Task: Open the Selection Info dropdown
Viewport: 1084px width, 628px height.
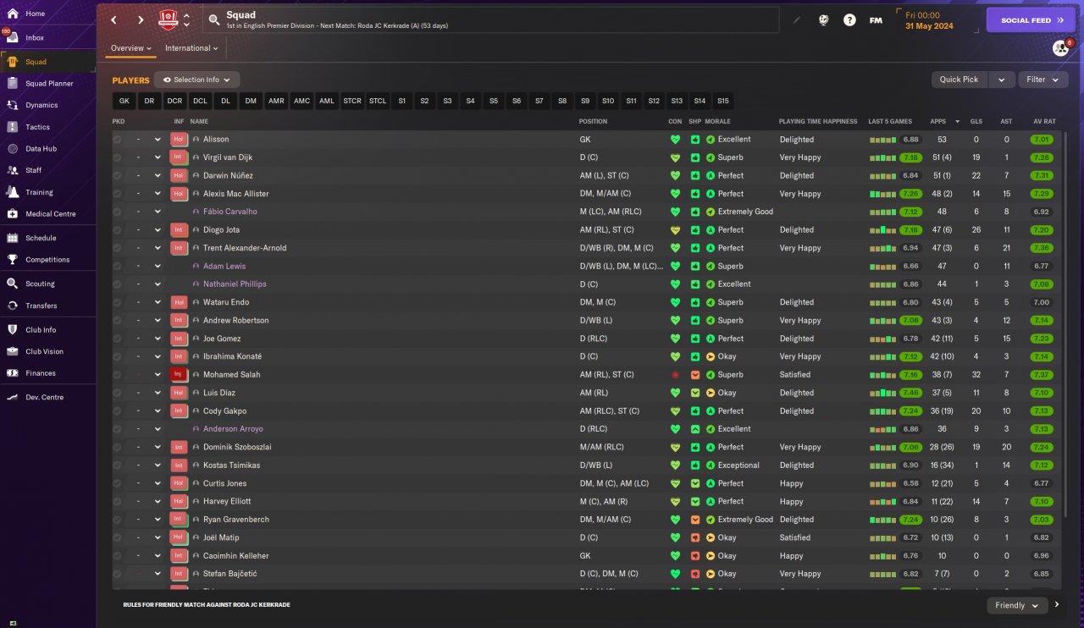Action: click(196, 80)
